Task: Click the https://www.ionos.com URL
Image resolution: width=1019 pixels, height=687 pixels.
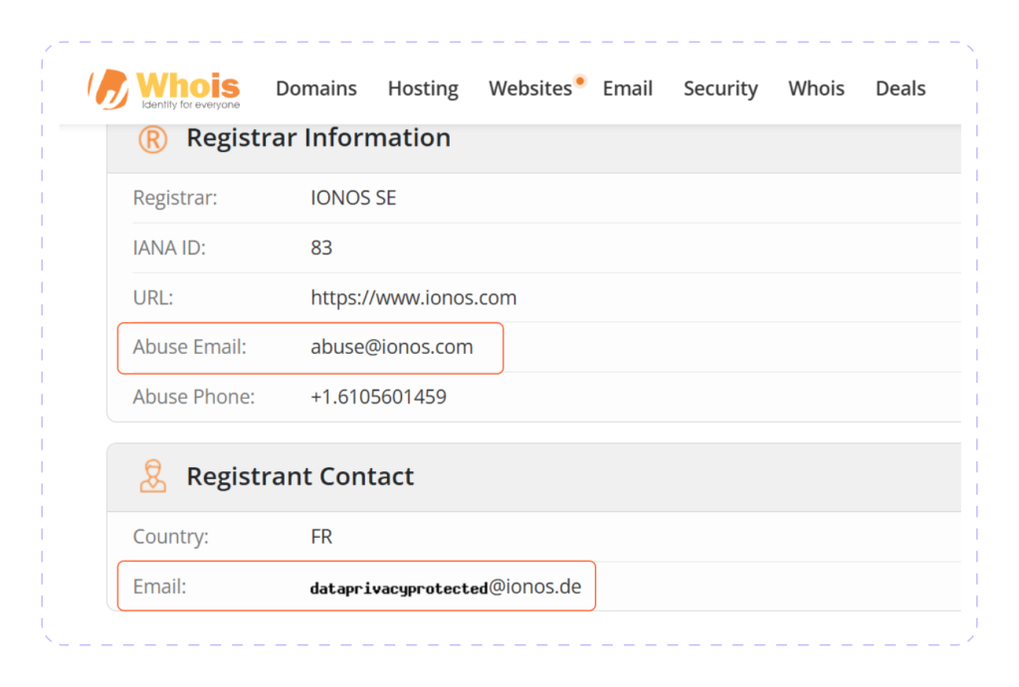Action: coord(413,297)
